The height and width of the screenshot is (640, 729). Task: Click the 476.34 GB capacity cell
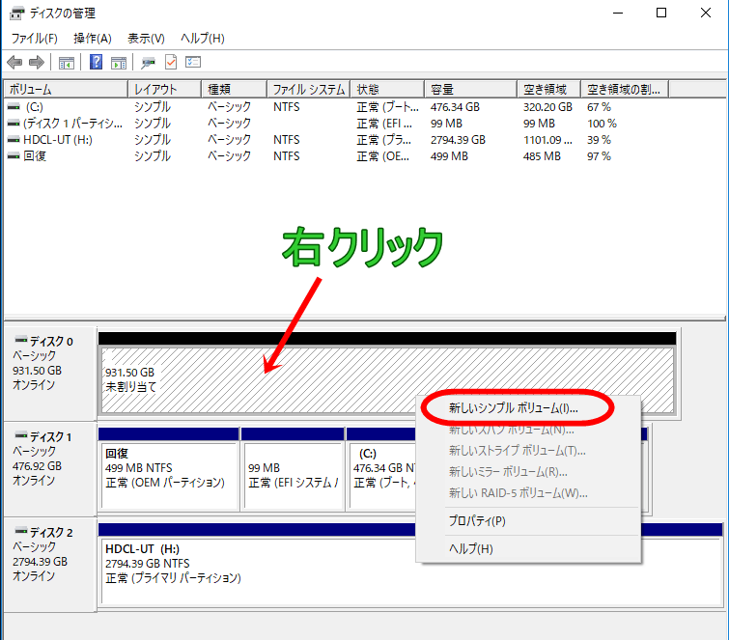point(455,107)
